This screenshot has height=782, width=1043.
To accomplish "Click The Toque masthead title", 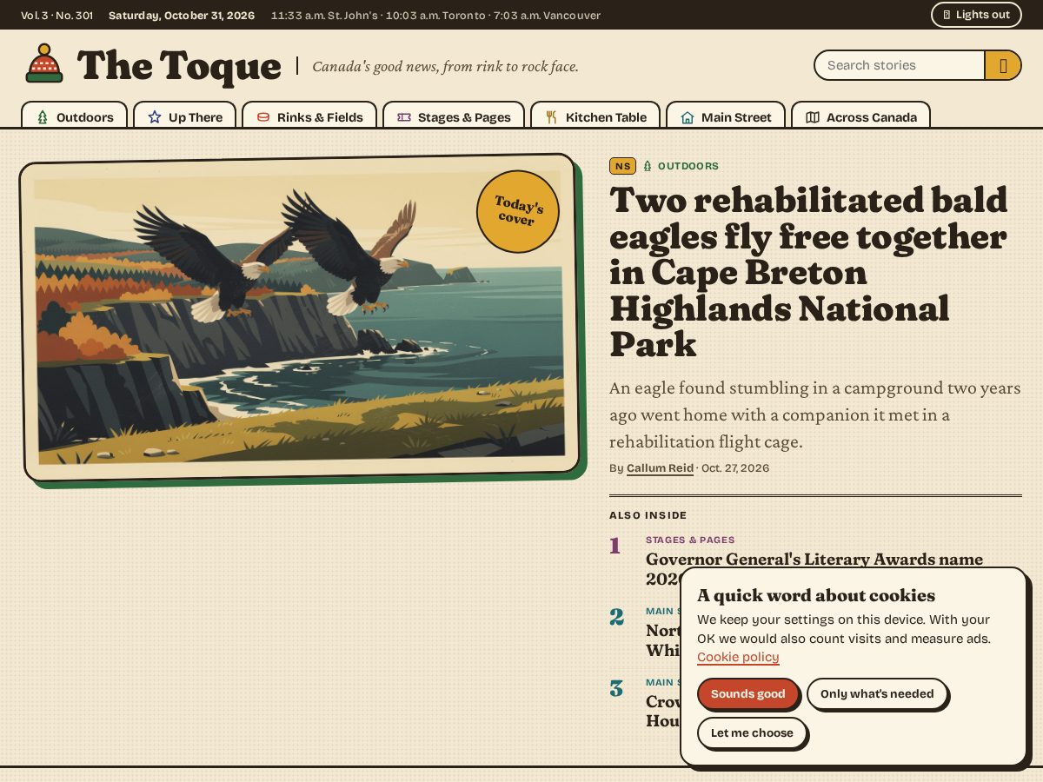I will pyautogui.click(x=179, y=66).
